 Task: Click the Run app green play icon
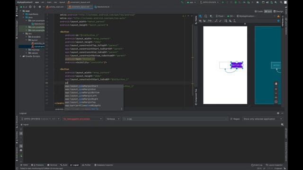click(223, 2)
